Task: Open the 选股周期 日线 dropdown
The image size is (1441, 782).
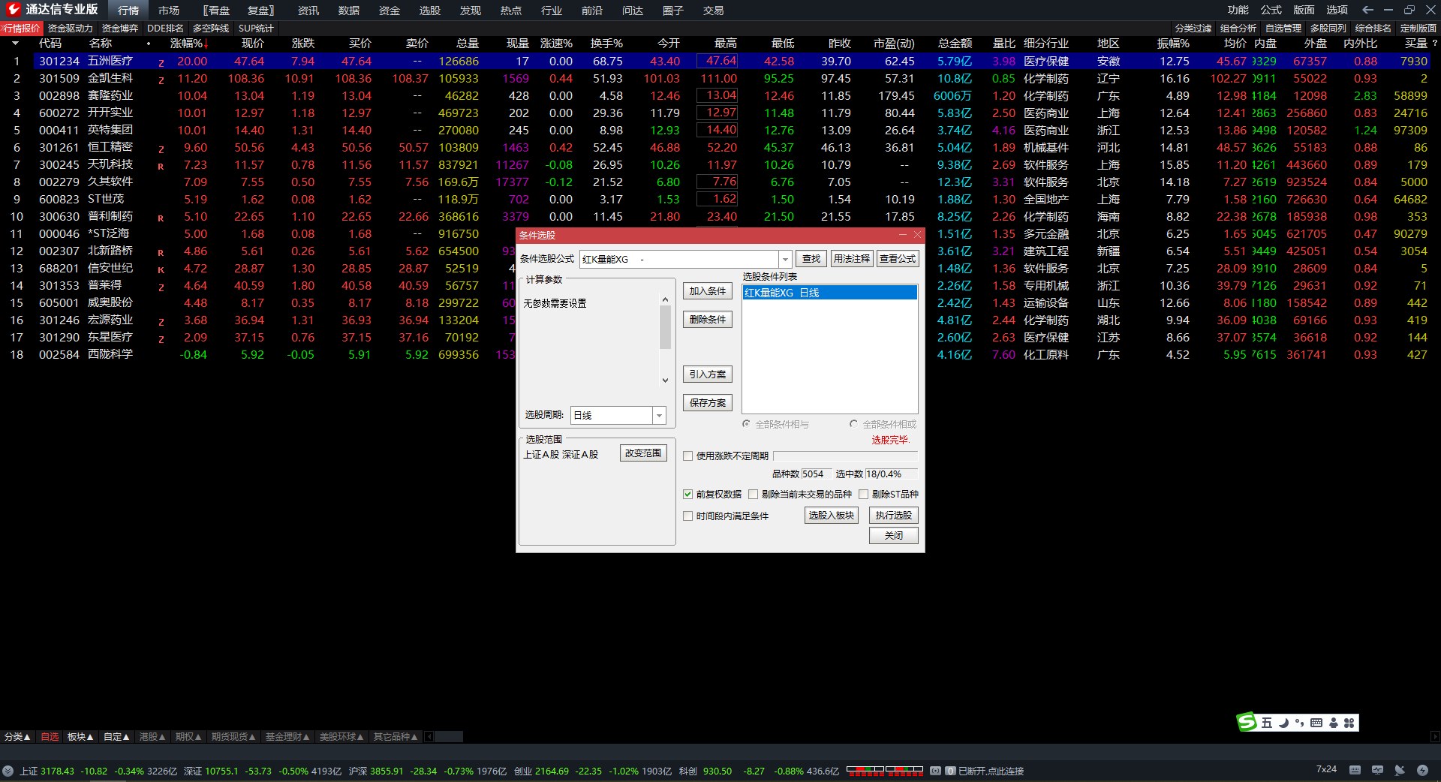Action: (x=659, y=415)
